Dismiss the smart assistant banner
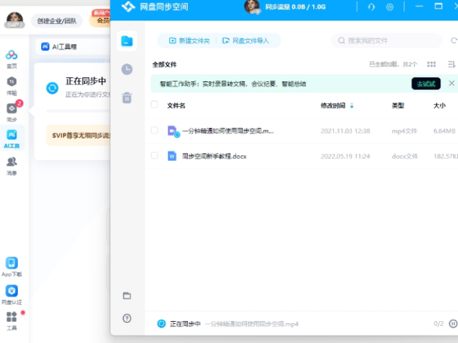This screenshot has width=458, height=343. click(451, 83)
